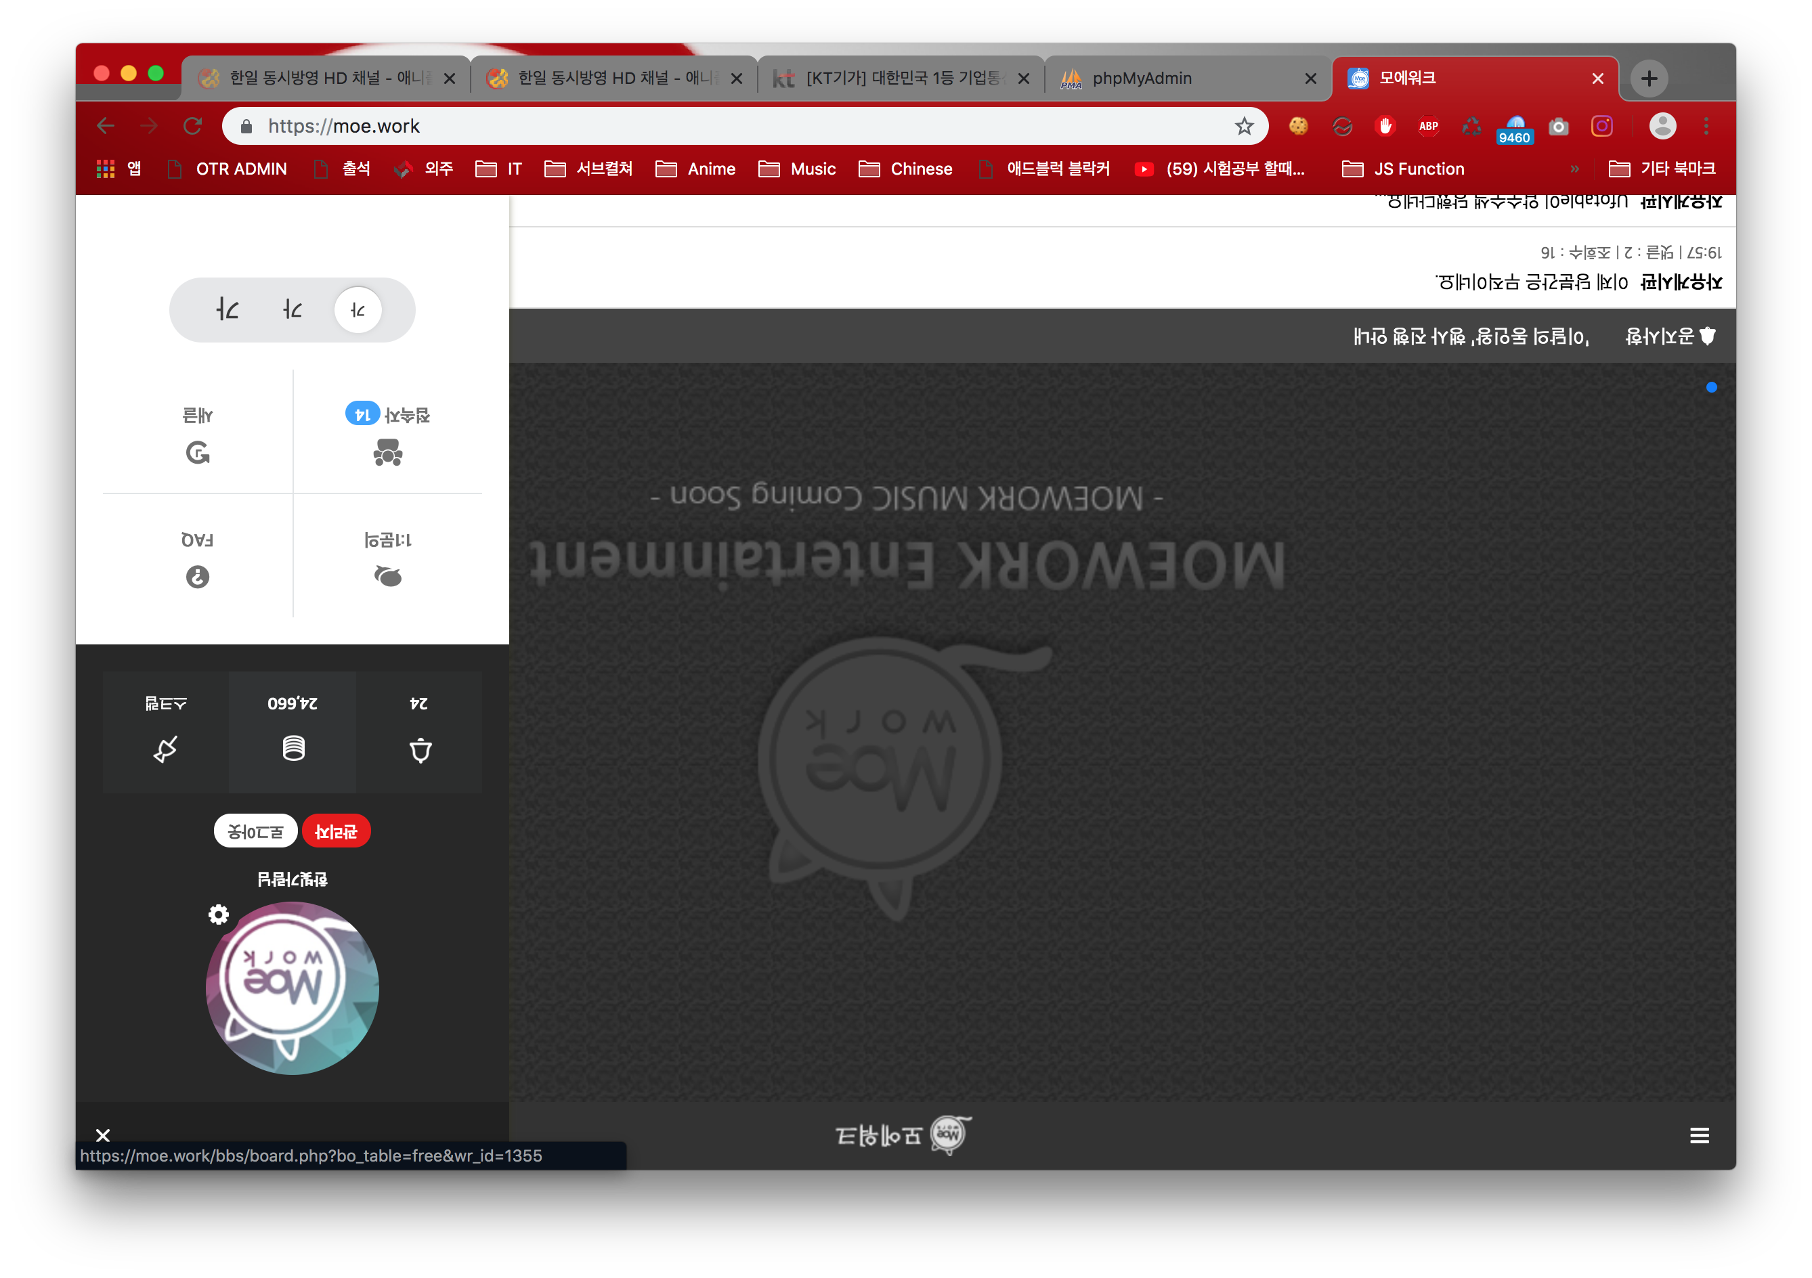Image resolution: width=1812 pixels, height=1278 pixels.
Task: Click the MOE profile avatar image
Action: pyautogui.click(x=293, y=988)
